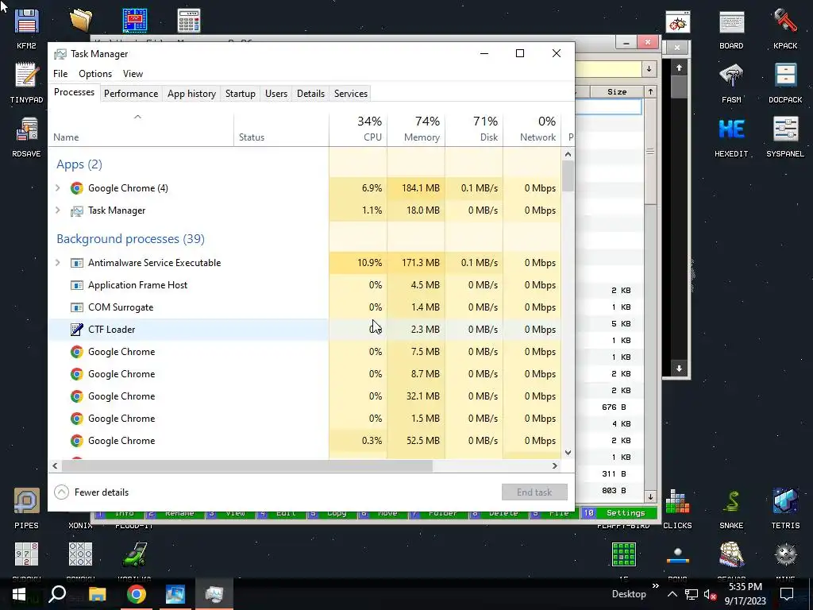Open the Options menu in Task Manager

pyautogui.click(x=95, y=74)
